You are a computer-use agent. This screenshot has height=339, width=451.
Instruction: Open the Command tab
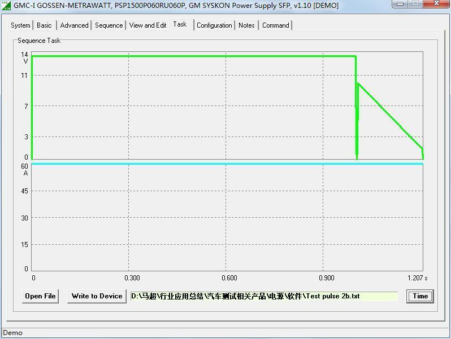coord(276,25)
